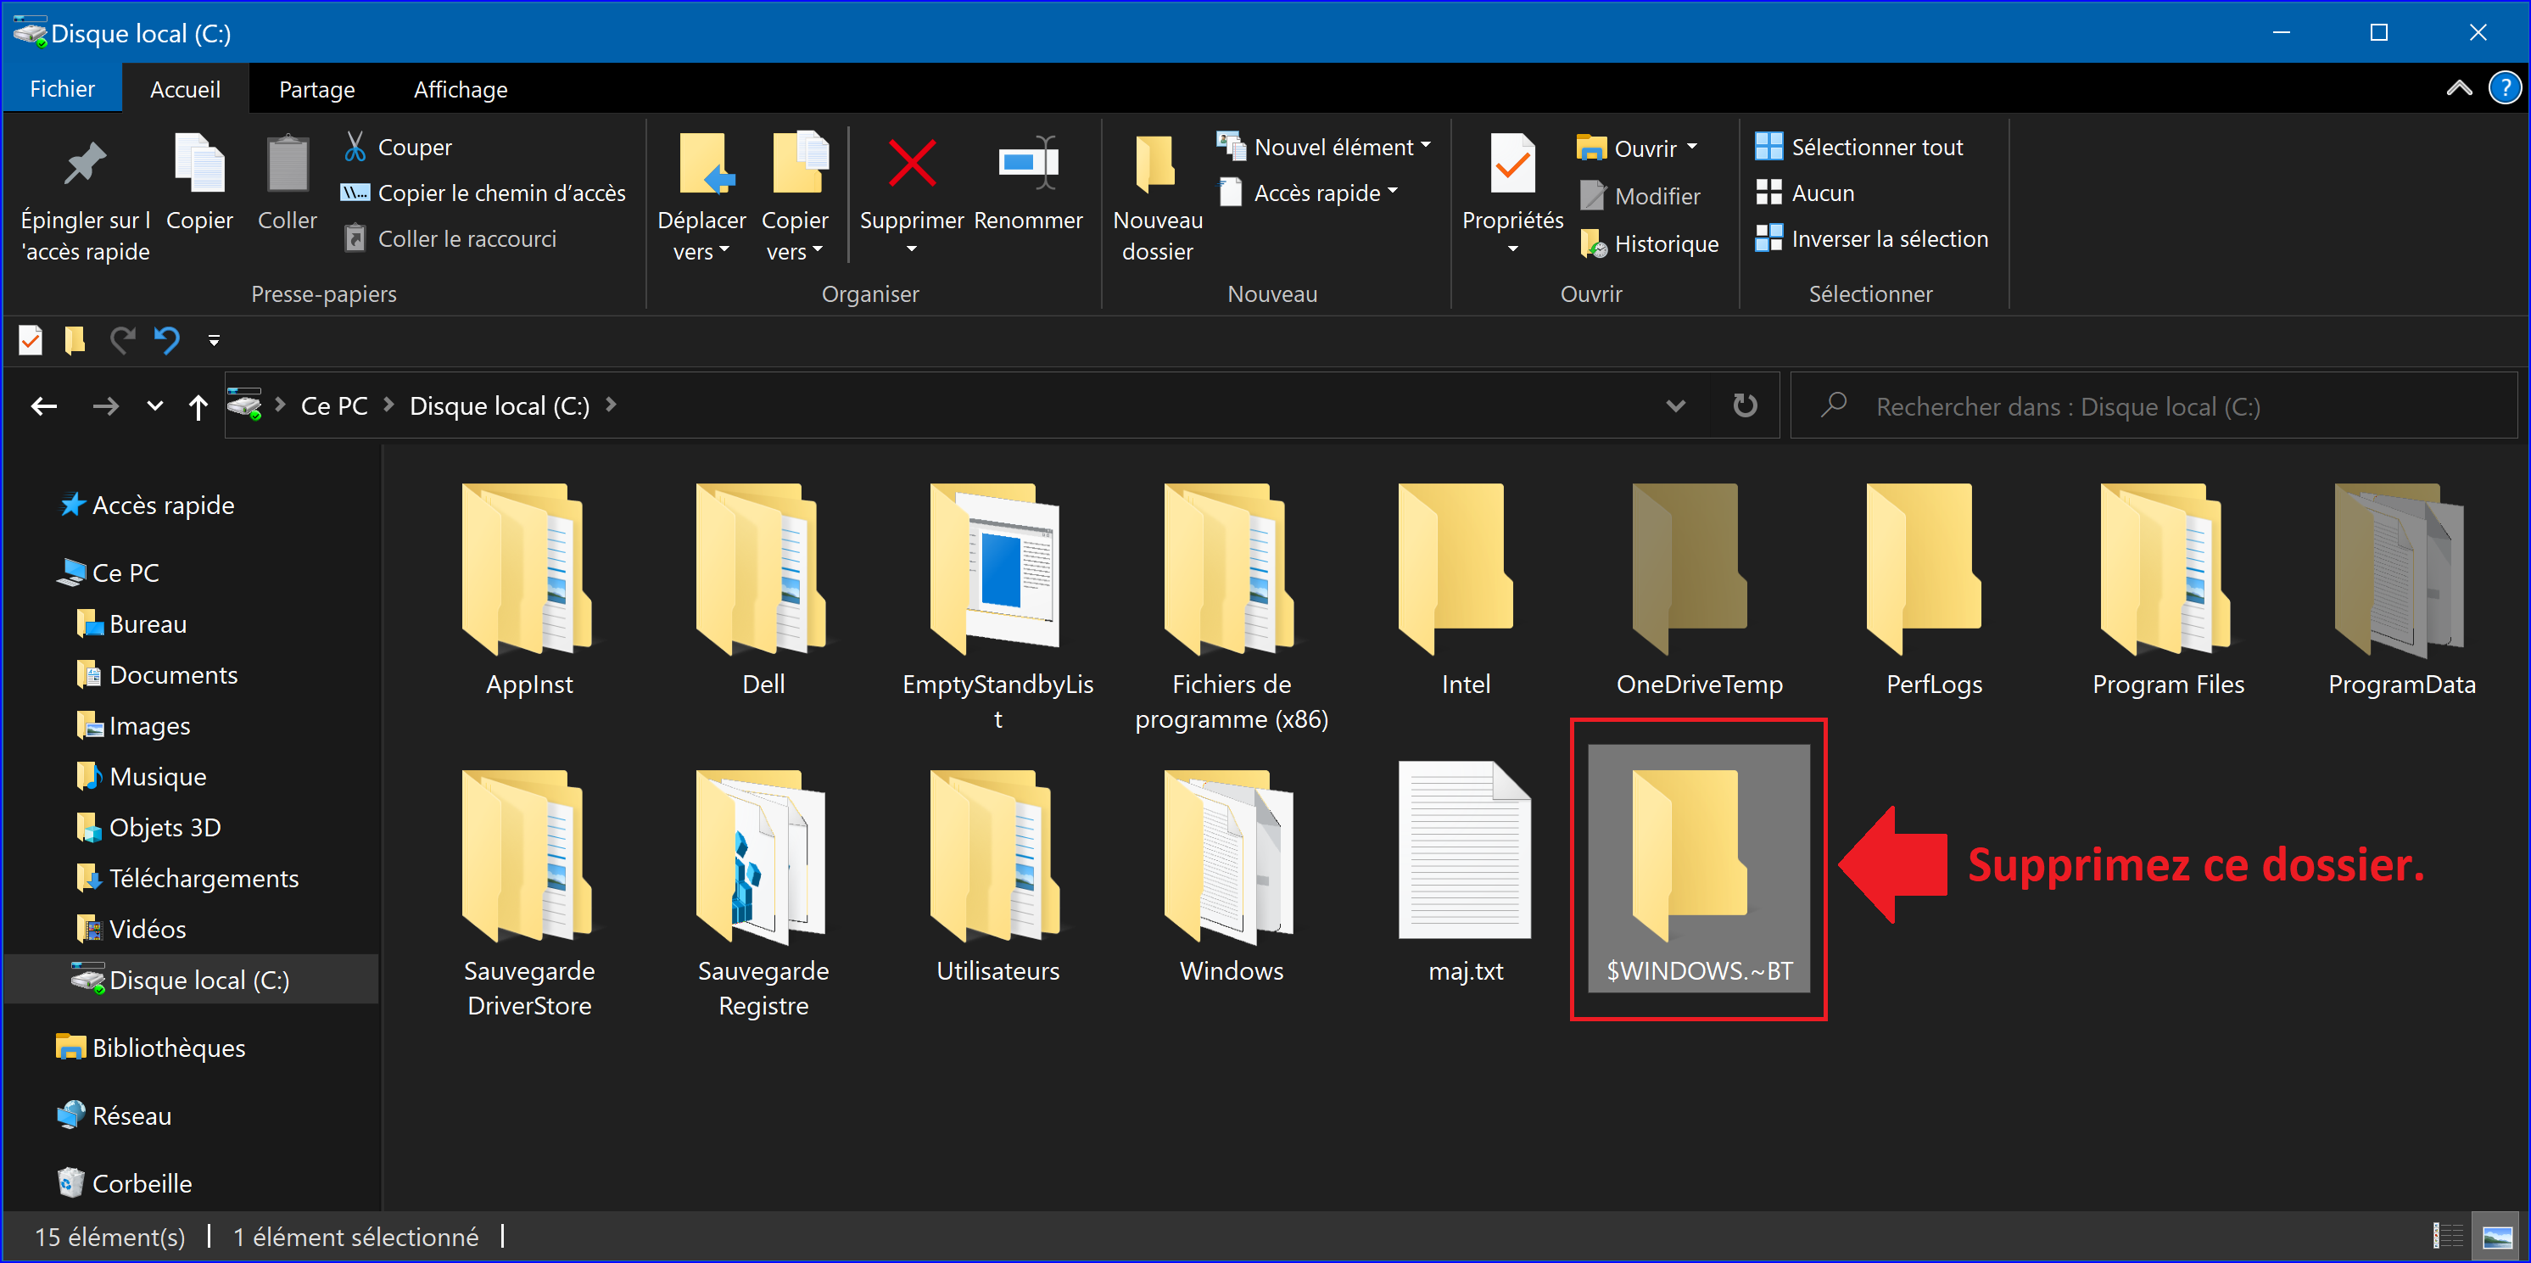Open the recent locations dropdown arrow
Viewport: 2531px width, 1263px height.
click(154, 406)
